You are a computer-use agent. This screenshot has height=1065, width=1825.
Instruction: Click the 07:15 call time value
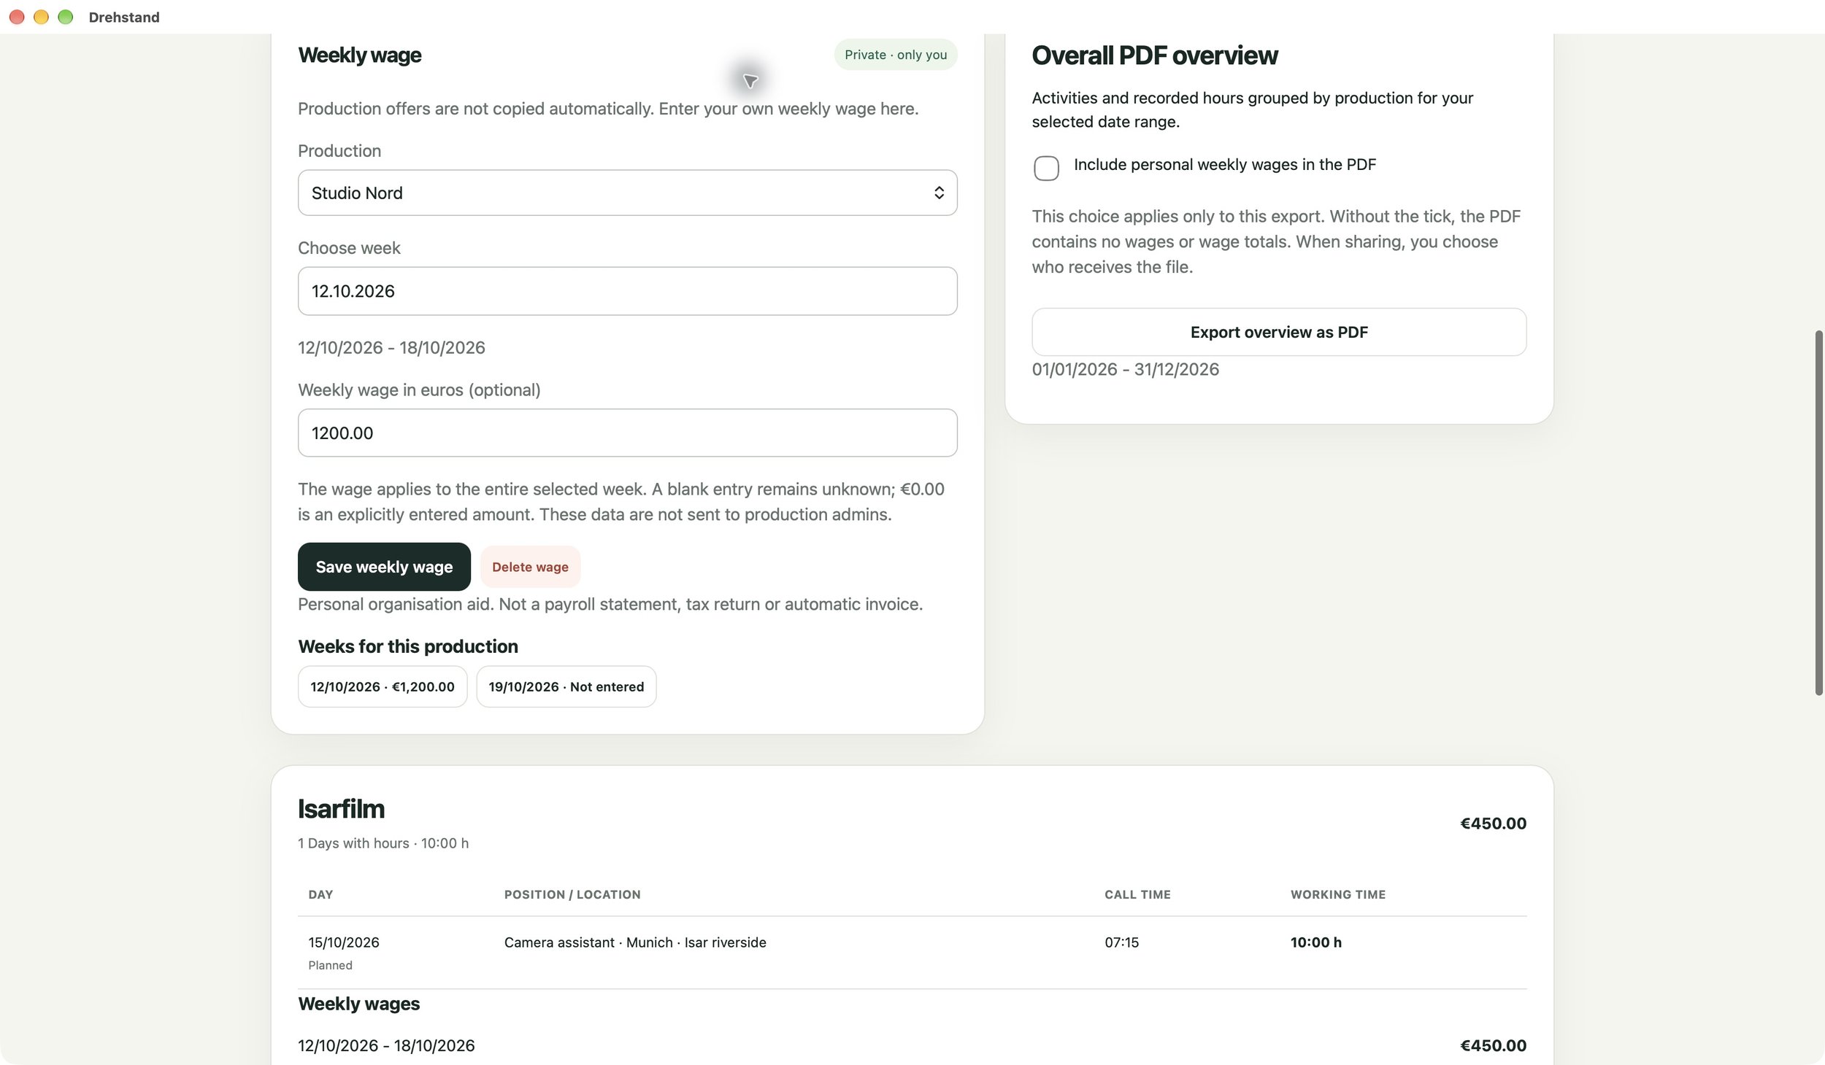tap(1121, 942)
